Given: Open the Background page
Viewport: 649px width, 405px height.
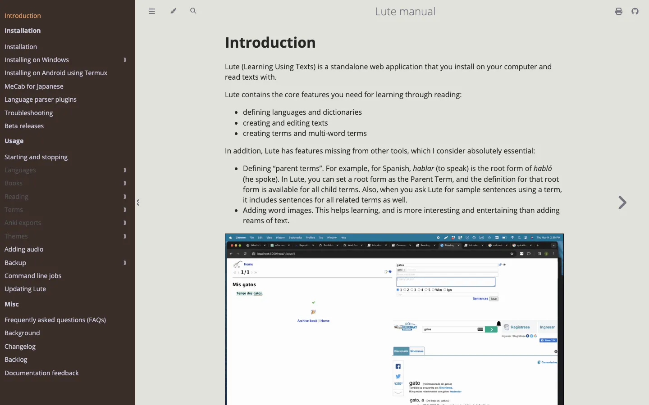Looking at the screenshot, I should click(22, 333).
